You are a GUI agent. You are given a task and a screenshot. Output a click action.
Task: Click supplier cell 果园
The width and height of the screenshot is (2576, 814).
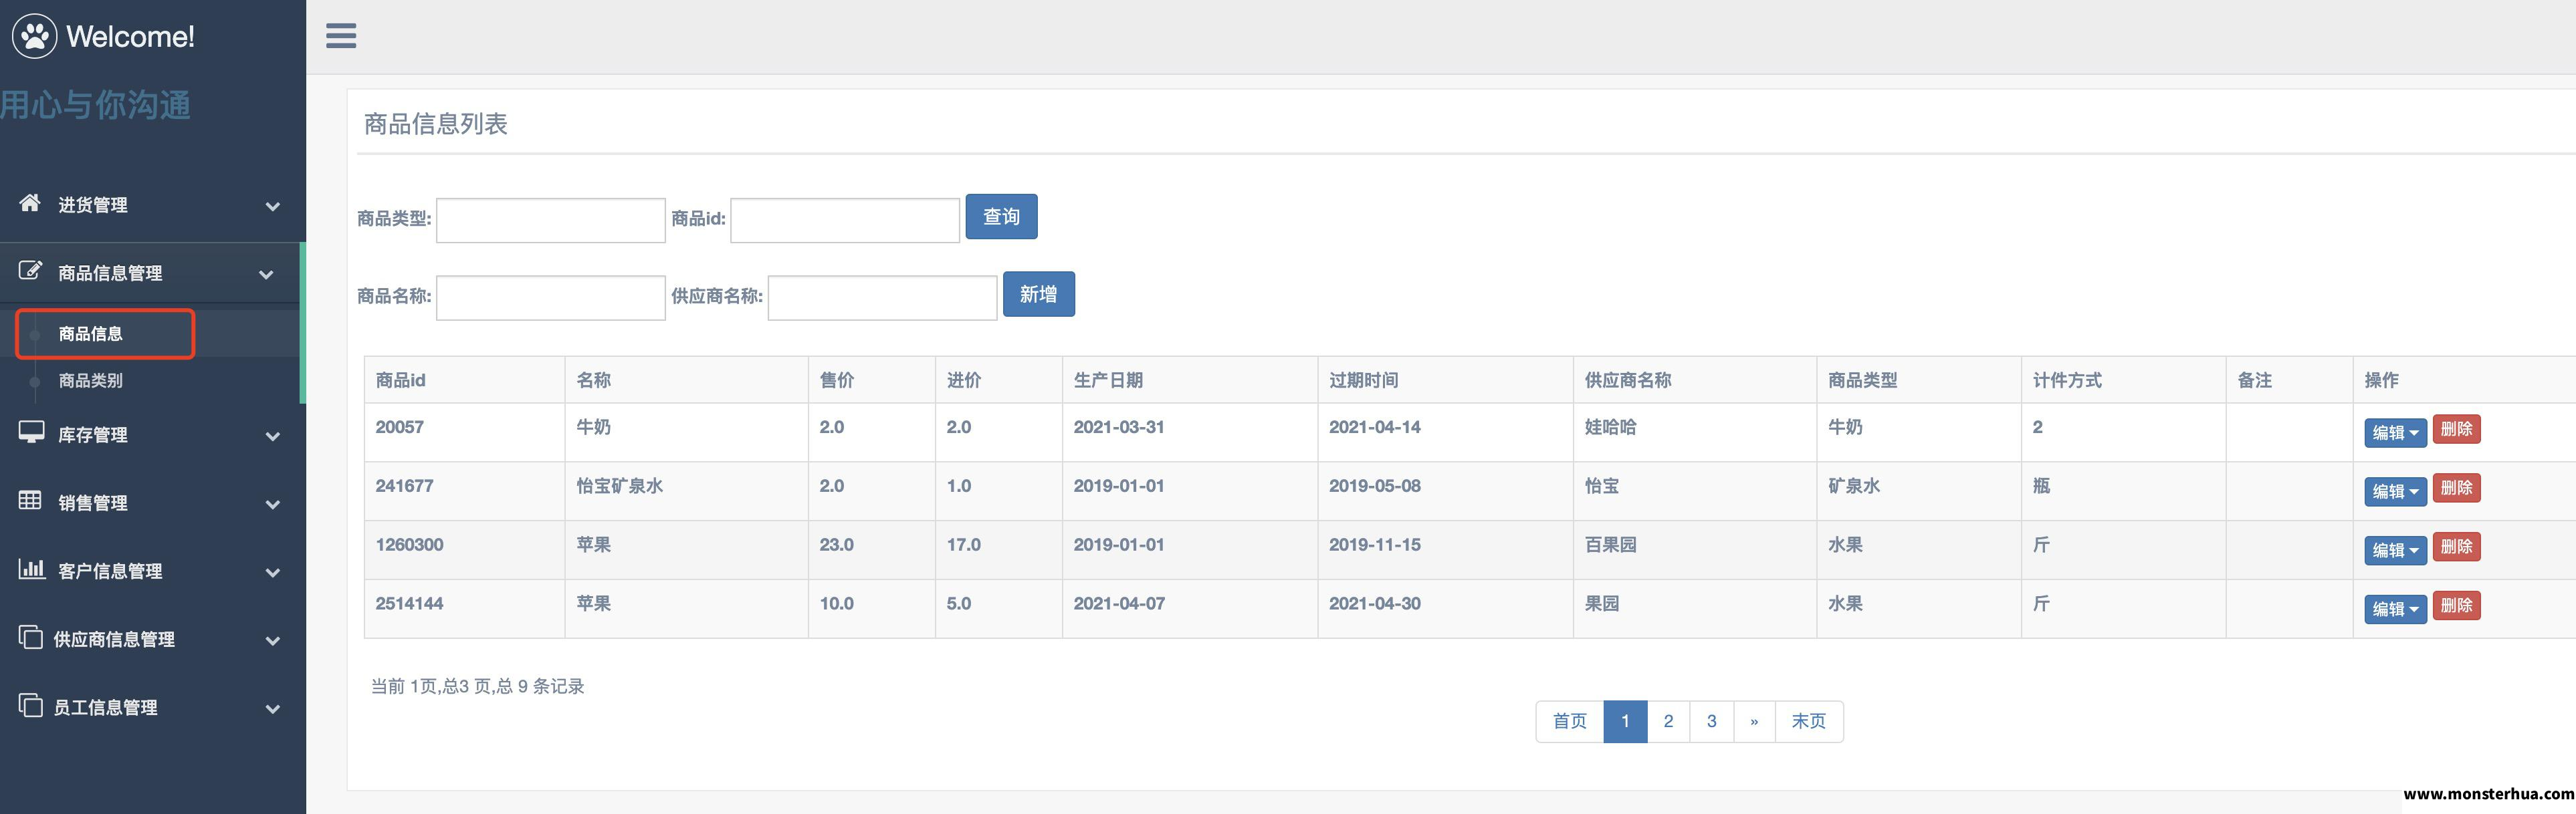(x=1602, y=604)
